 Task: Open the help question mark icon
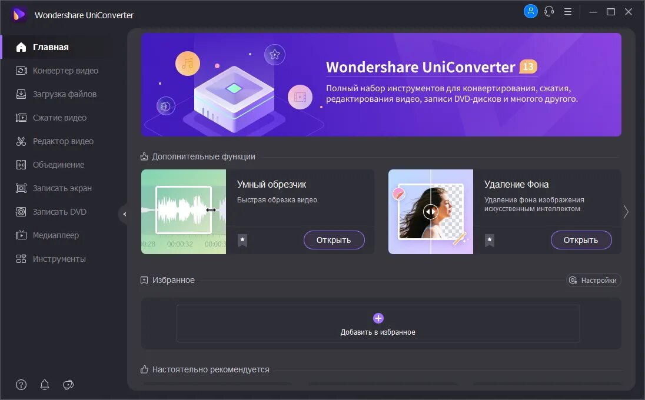click(x=21, y=385)
